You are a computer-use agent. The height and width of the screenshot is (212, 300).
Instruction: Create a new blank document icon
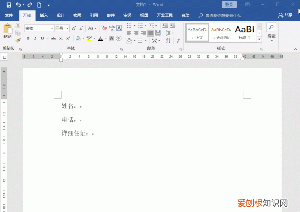[39, 5]
